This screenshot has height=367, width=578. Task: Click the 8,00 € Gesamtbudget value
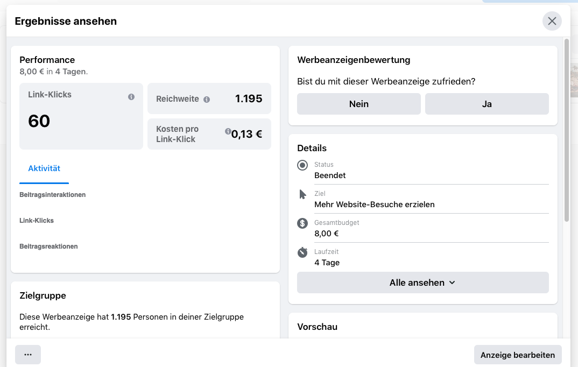tap(327, 234)
